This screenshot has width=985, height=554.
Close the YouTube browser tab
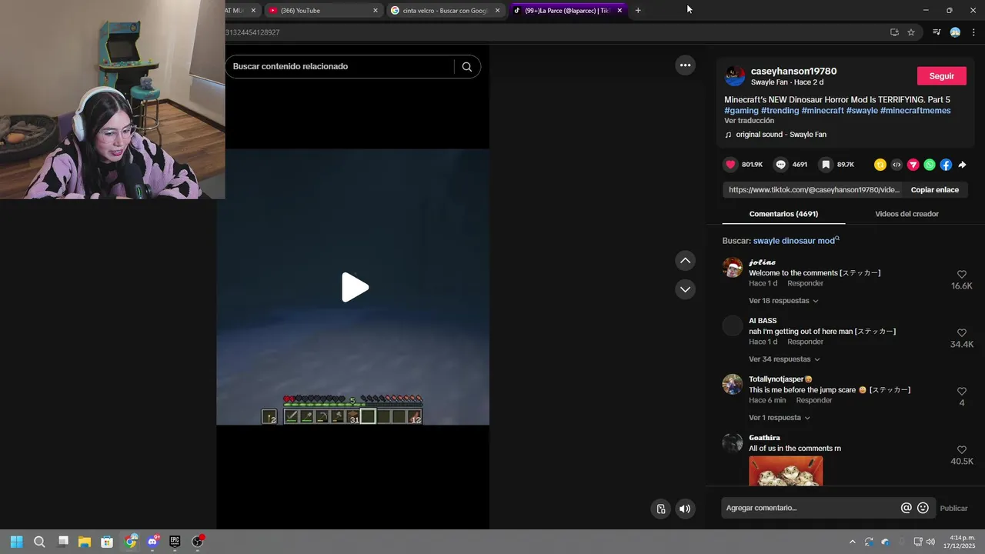pos(376,11)
